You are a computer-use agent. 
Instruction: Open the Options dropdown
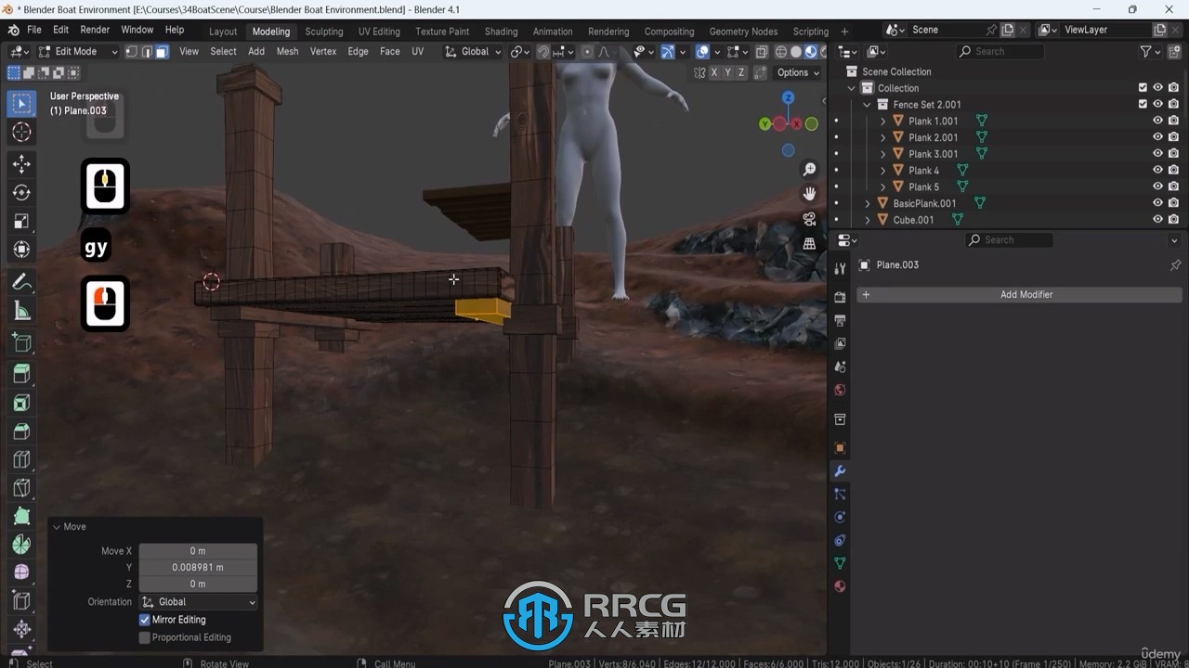tap(798, 72)
